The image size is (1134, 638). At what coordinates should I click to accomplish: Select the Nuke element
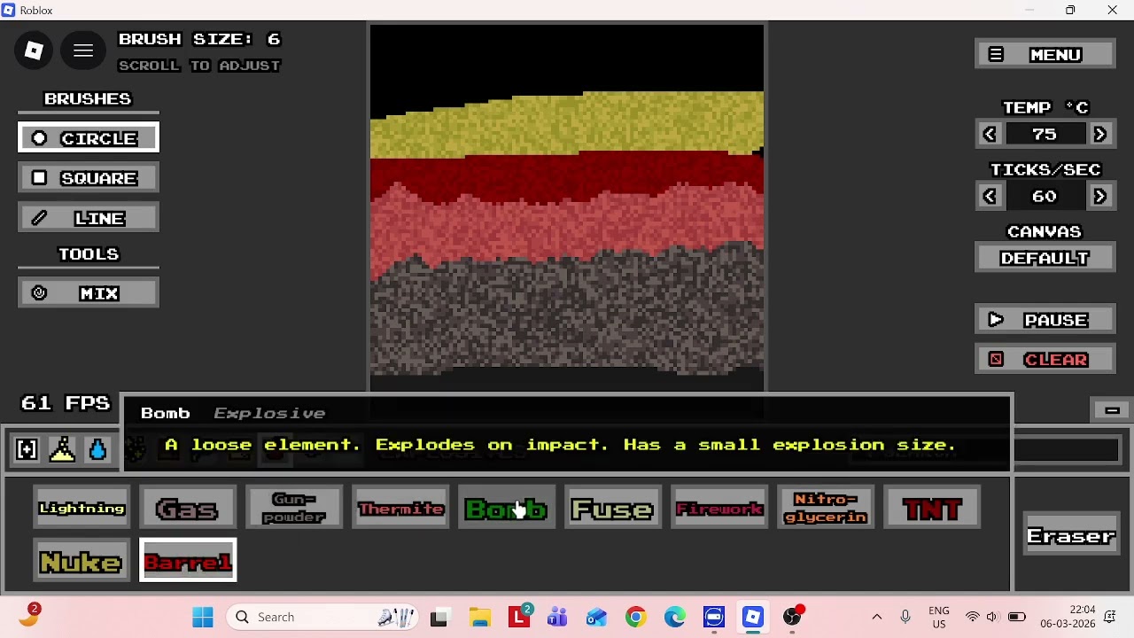82,562
